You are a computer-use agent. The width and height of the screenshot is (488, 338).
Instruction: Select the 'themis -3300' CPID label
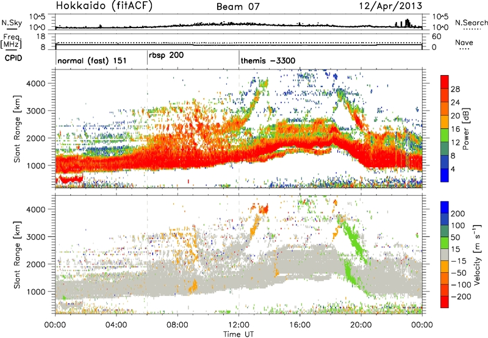268,60
